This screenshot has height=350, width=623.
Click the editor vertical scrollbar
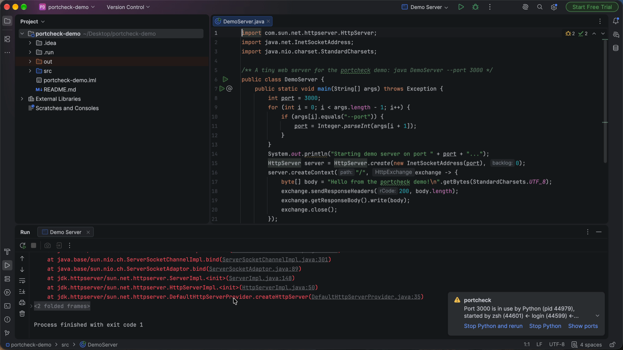pos(605,101)
